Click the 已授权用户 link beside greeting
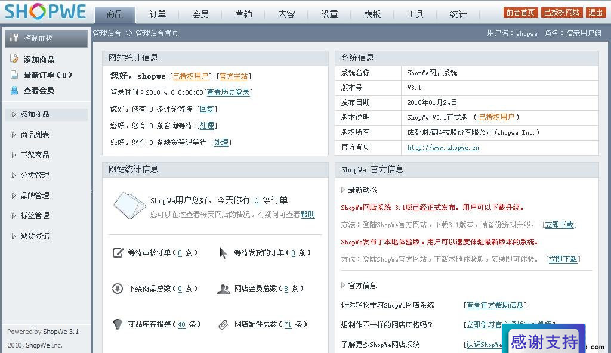 tap(190, 76)
